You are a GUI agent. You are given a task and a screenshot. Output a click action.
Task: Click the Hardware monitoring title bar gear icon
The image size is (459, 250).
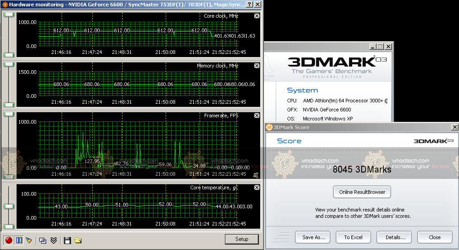click(5, 5)
